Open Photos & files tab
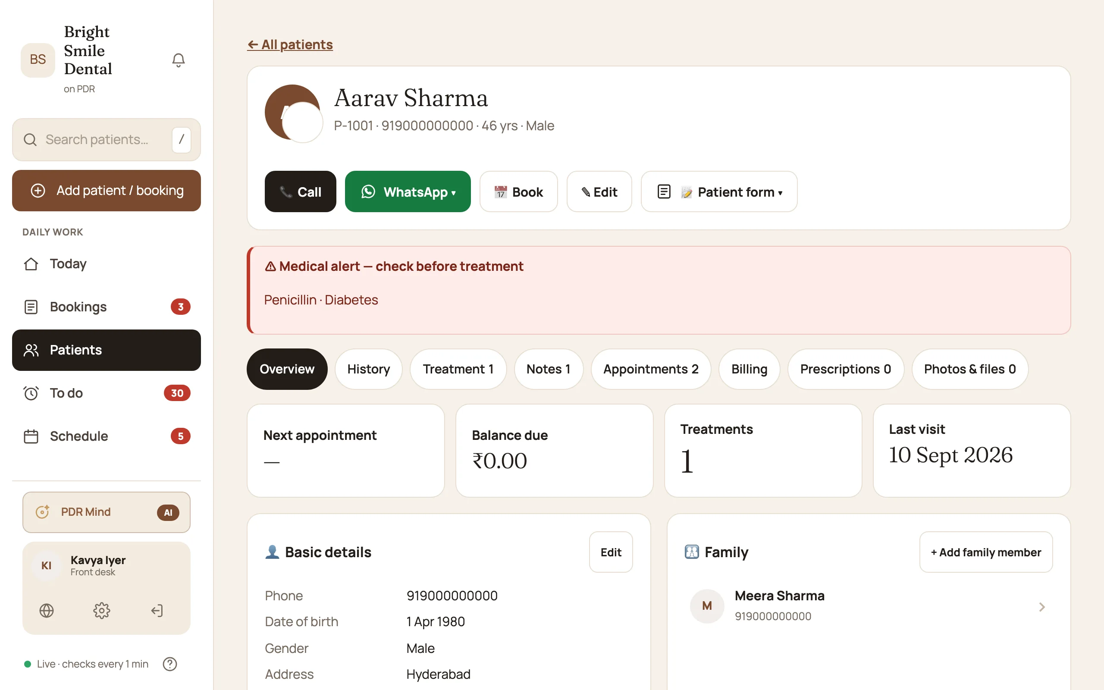The width and height of the screenshot is (1104, 690). (x=970, y=369)
